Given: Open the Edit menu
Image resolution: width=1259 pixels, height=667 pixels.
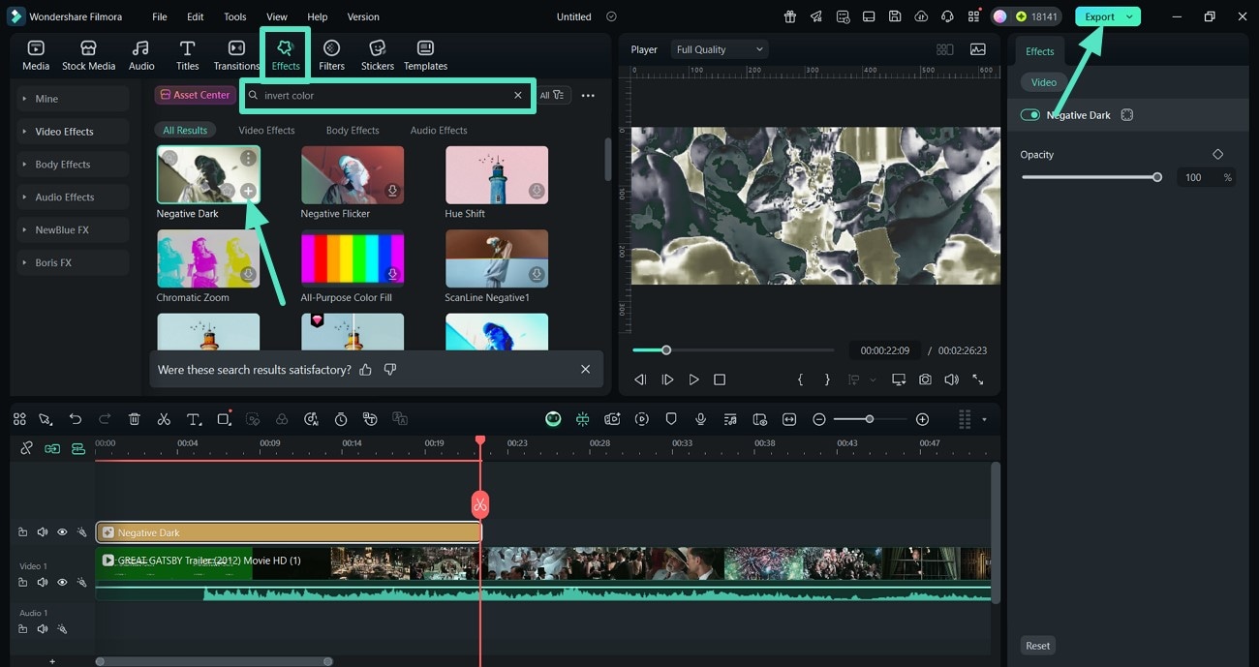Looking at the screenshot, I should point(196,16).
